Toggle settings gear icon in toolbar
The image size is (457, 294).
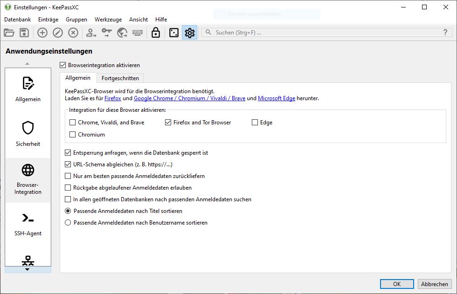click(x=189, y=33)
